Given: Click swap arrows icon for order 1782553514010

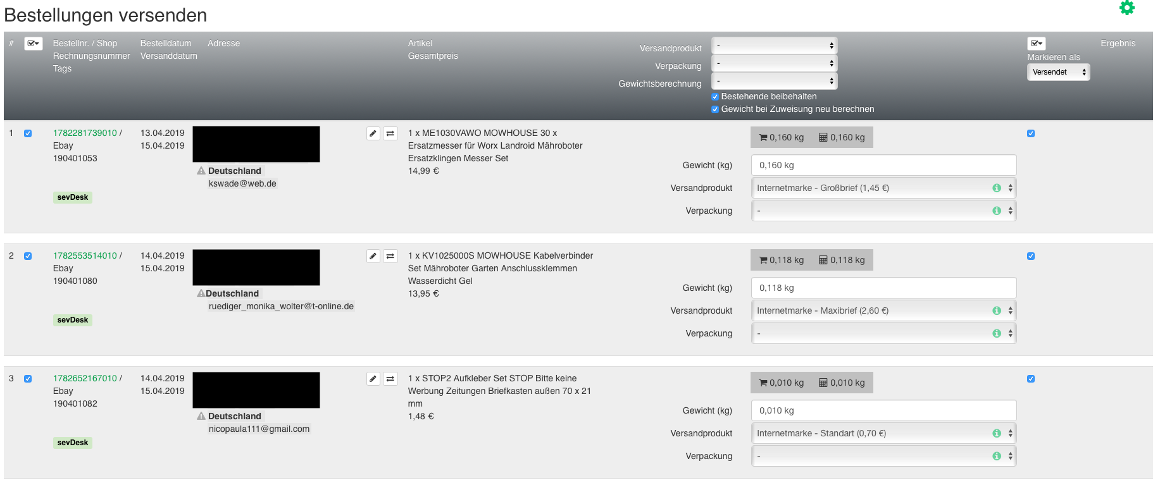Looking at the screenshot, I should click(390, 256).
